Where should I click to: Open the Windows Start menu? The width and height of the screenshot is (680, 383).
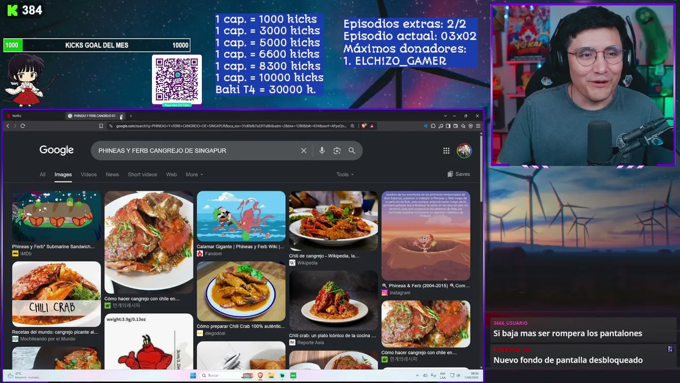click(x=193, y=376)
